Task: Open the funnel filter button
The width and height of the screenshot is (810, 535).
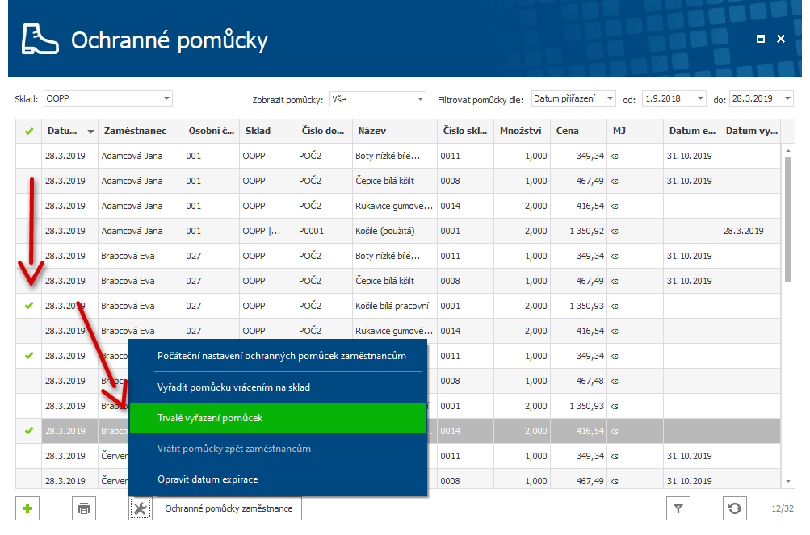Action: point(678,508)
